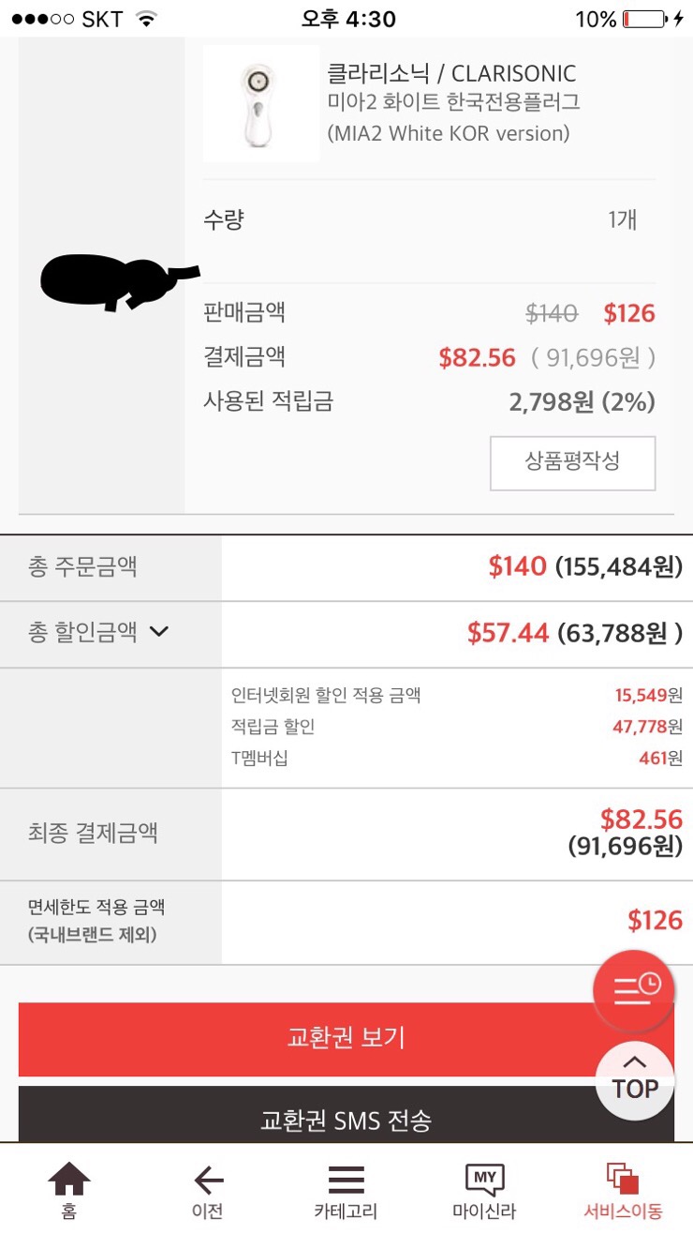Open the MY 마이신라 speech bubble icon

(x=484, y=1179)
